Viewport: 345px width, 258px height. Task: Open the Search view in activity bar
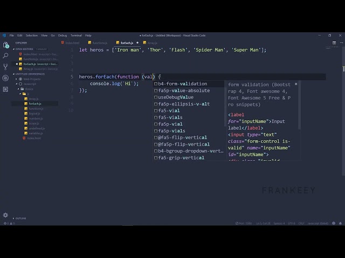tap(5, 56)
